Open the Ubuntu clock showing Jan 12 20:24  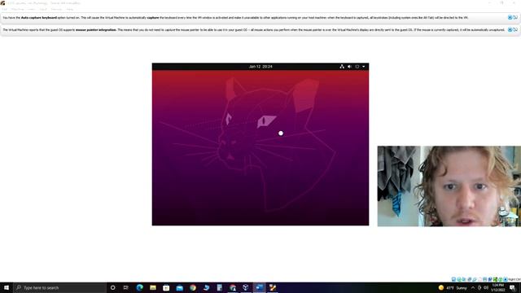[260, 67]
